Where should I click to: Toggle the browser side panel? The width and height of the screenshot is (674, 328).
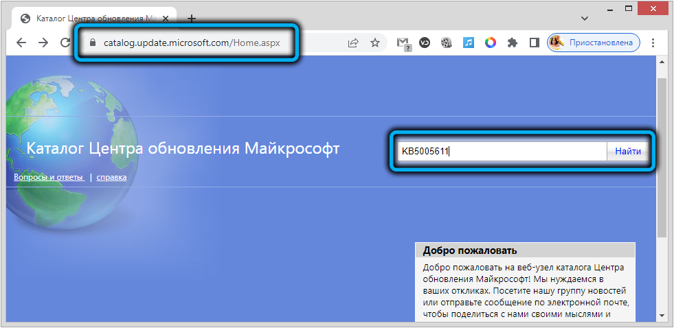(x=534, y=43)
